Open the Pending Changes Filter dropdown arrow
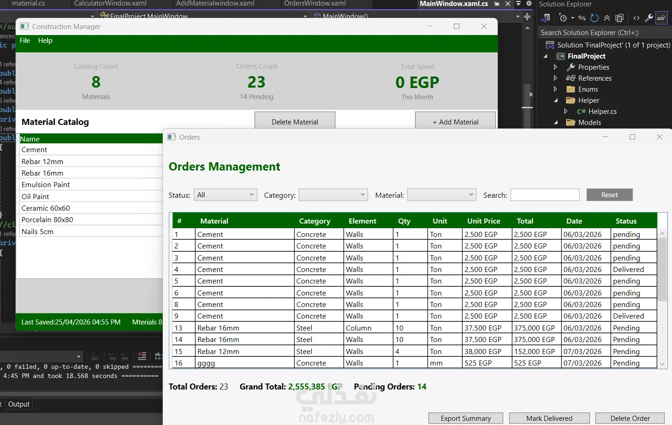This screenshot has width=672, height=425. [572, 18]
